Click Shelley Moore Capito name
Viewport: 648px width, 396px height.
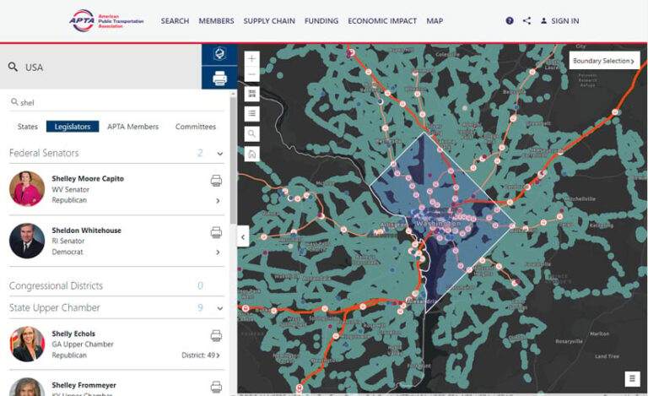88,178
